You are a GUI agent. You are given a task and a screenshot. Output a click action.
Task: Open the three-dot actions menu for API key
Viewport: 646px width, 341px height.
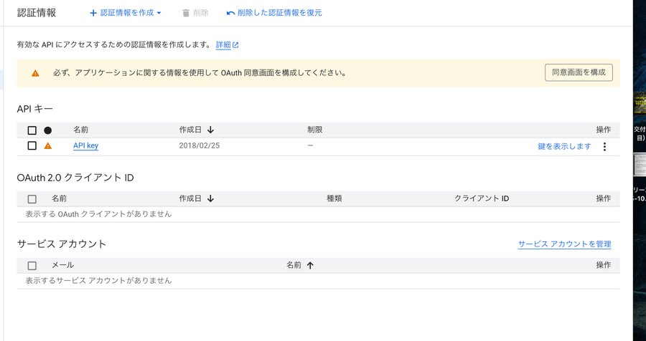point(604,146)
